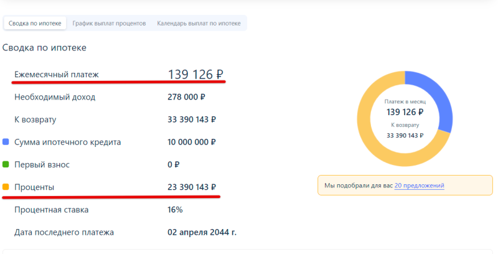Image resolution: width=498 pixels, height=254 pixels.
Task: Click the "Мы подобрали для вас" banner text
Action: (x=359, y=186)
